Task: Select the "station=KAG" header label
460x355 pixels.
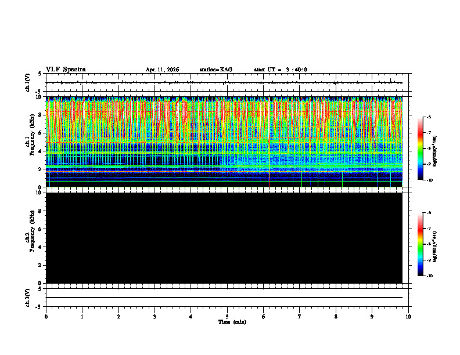Action: [216, 70]
